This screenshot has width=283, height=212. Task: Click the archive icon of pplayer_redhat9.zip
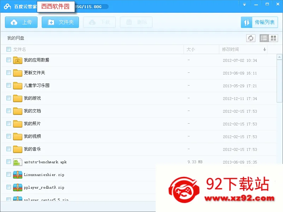click(17, 187)
